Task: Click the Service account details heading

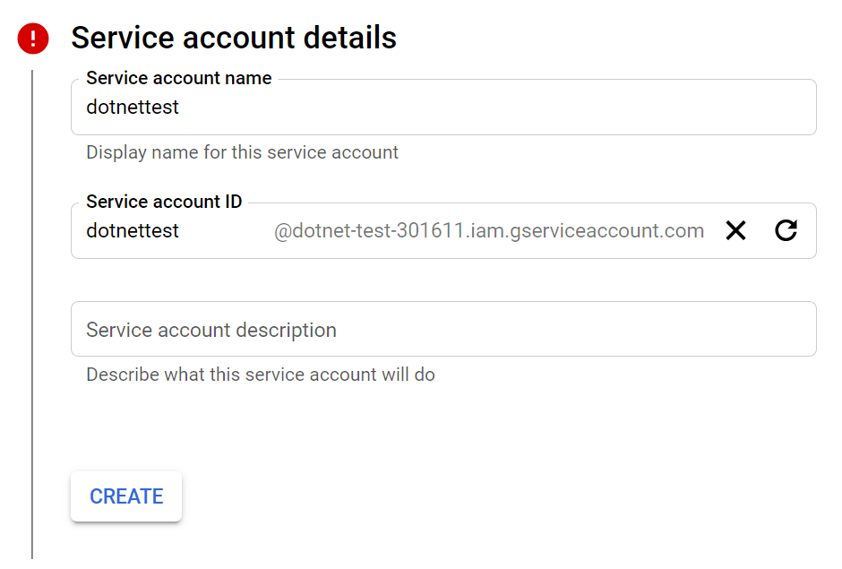Action: tap(235, 38)
